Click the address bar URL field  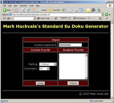pyautogui.click(x=57, y=15)
